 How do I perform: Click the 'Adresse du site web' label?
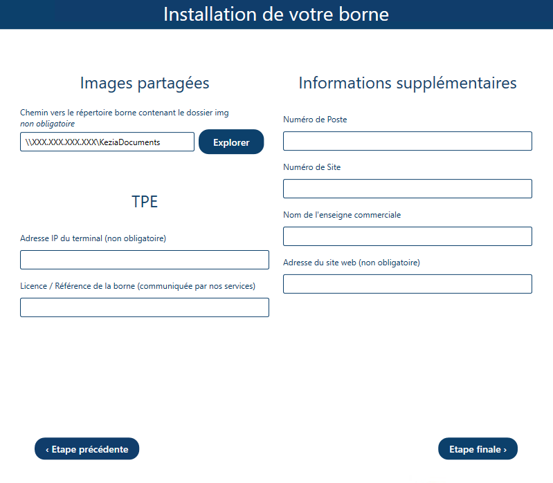click(x=352, y=263)
